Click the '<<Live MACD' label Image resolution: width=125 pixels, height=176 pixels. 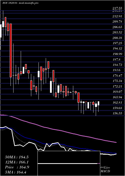click(105, 169)
